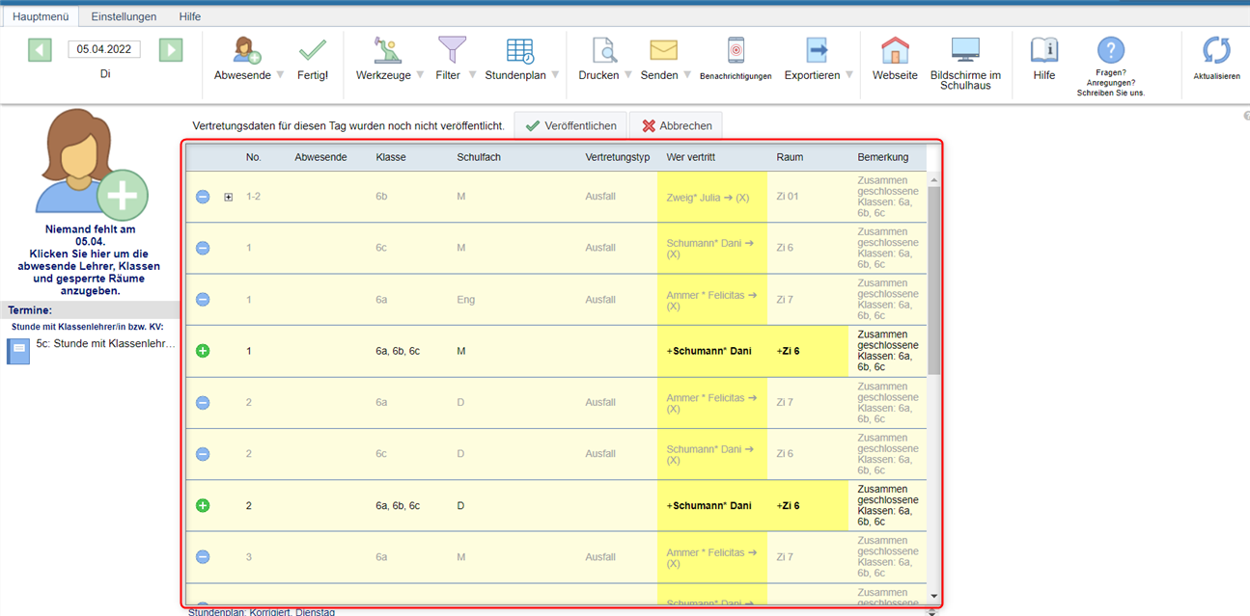Toggle the minus icon for lesson 1 6a Eng
1250x616 pixels.
click(203, 300)
